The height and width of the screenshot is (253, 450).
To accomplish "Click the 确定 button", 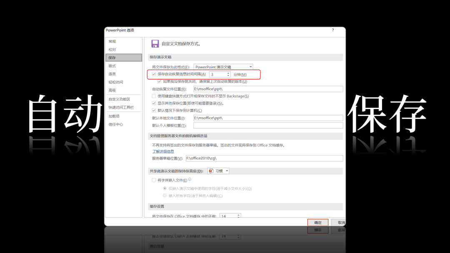I will 317,223.
